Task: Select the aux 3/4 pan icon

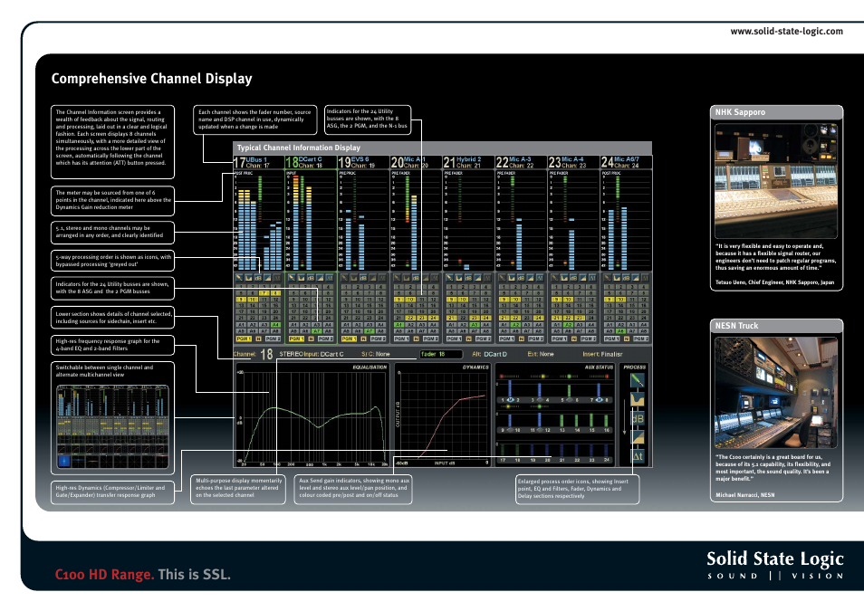Action: [x=540, y=400]
